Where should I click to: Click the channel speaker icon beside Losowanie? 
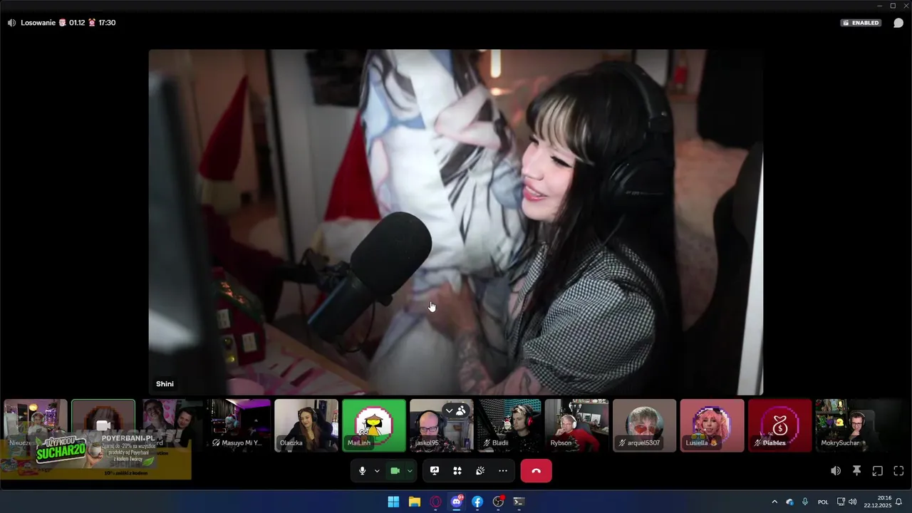click(x=11, y=23)
